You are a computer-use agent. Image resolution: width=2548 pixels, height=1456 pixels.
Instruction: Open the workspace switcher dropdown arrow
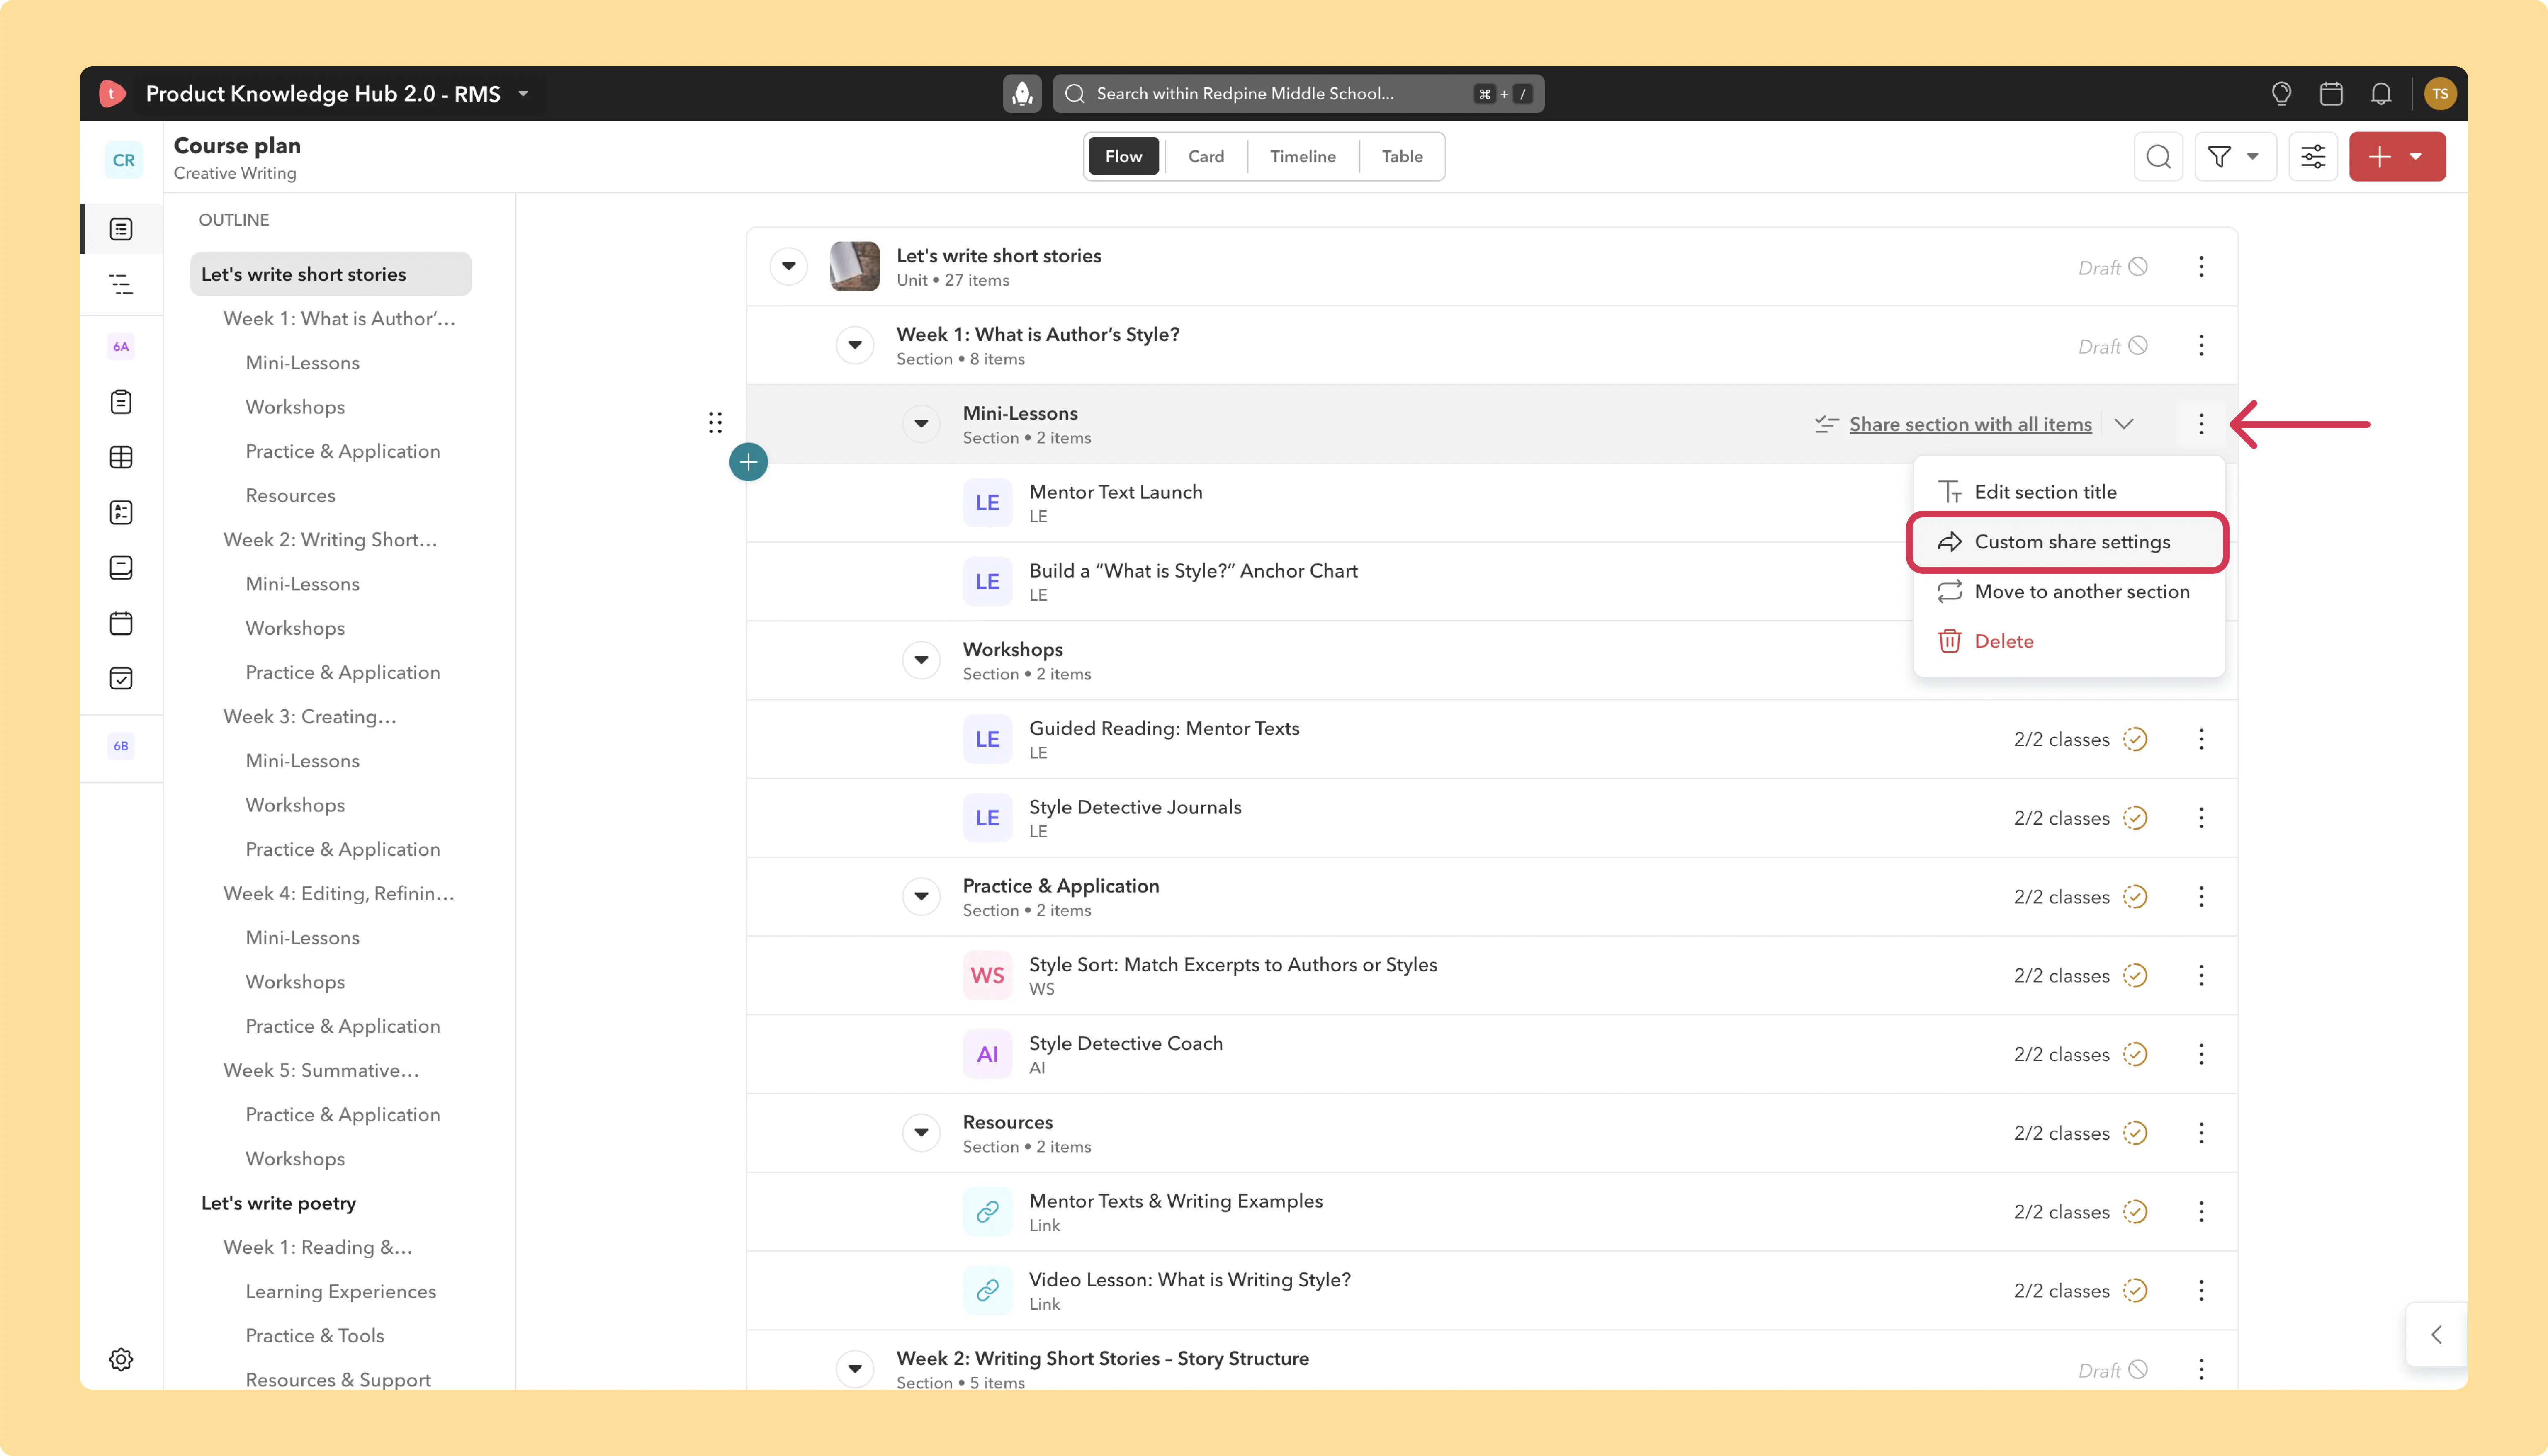point(523,94)
